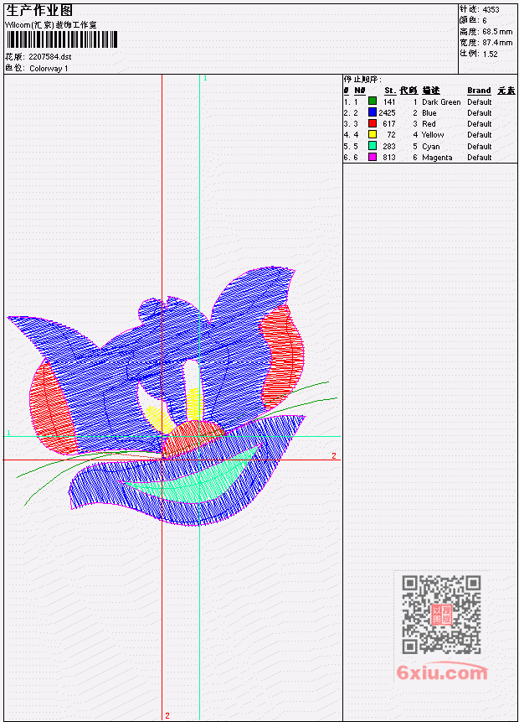Click stitch count '141'
This screenshot has height=722, width=519.
coord(389,102)
